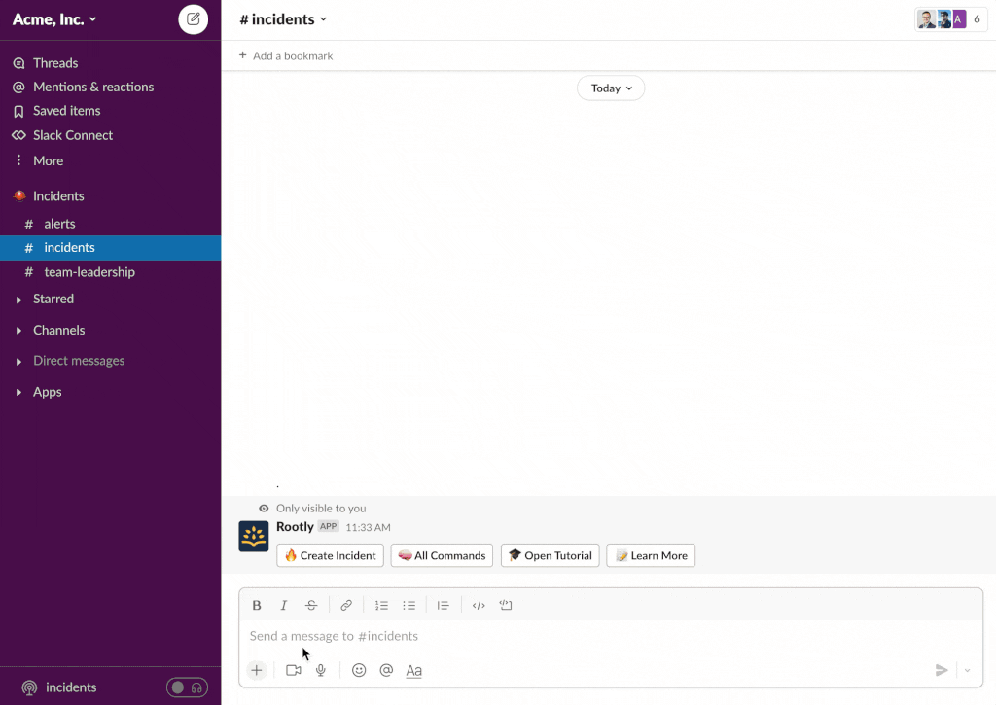Open the send options dropdown arrow
The image size is (996, 705).
[968, 670]
